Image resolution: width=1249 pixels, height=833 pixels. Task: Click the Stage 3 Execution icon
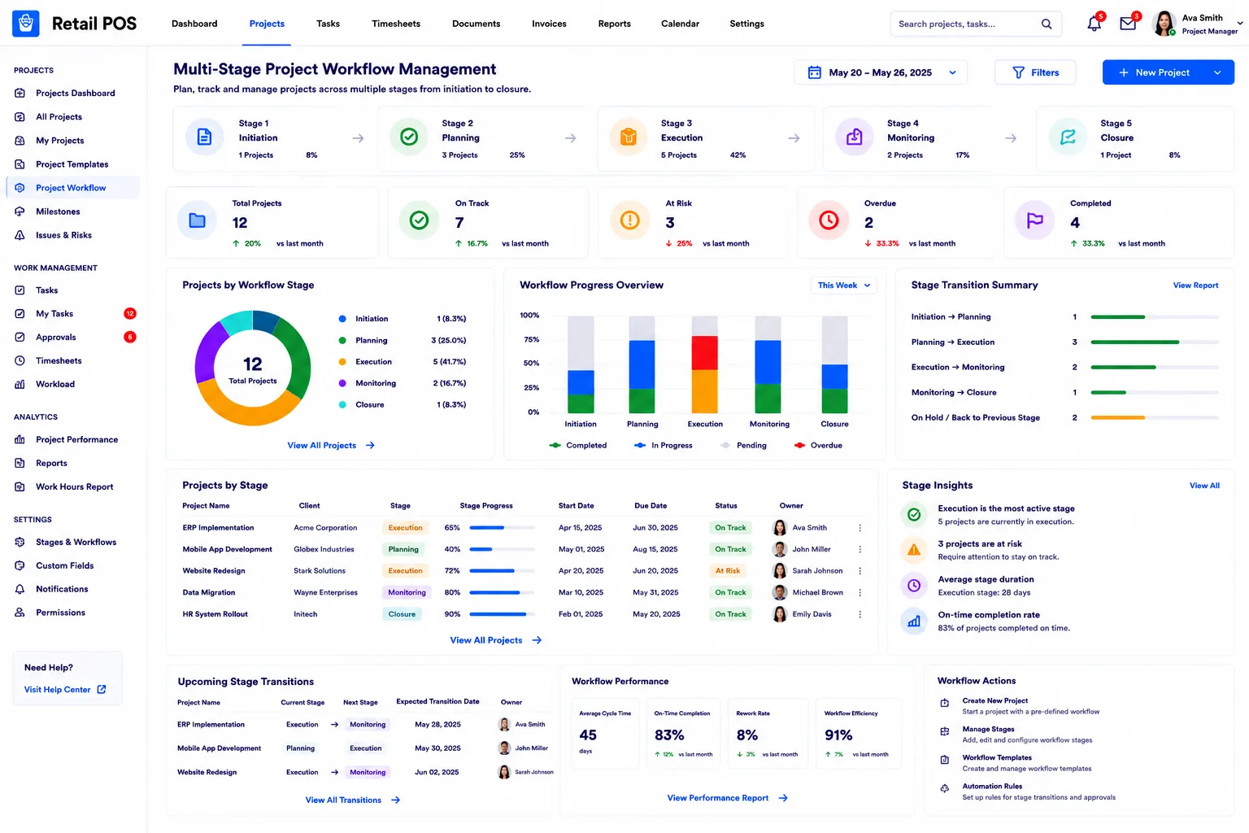[x=629, y=137]
